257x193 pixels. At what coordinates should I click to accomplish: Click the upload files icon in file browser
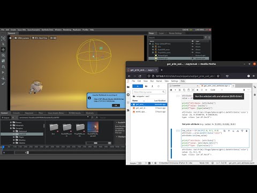[x=152, y=86]
